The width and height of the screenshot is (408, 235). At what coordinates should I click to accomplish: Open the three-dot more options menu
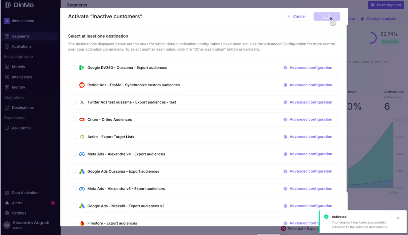point(402,19)
